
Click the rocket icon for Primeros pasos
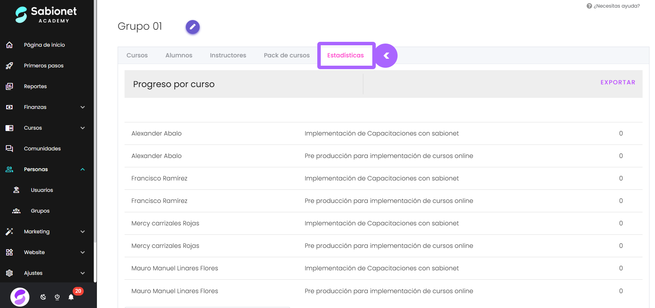(x=9, y=66)
